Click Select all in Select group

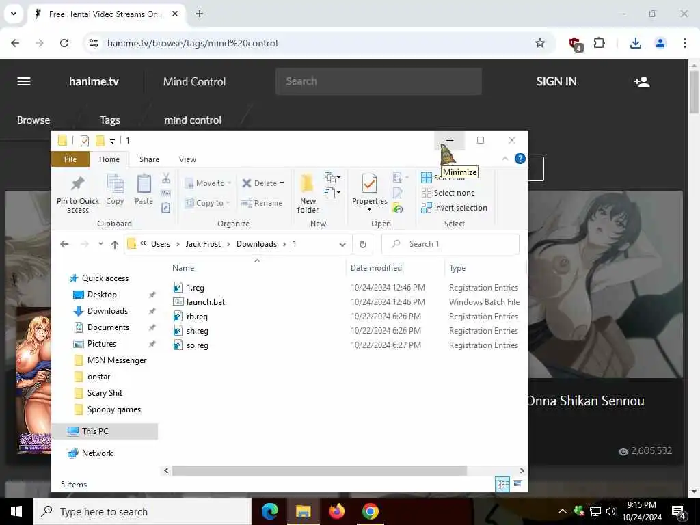(x=443, y=178)
